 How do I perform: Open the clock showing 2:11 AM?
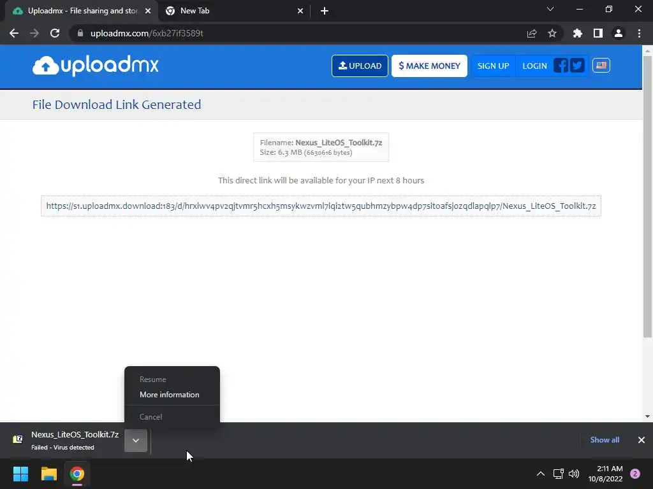pyautogui.click(x=605, y=474)
